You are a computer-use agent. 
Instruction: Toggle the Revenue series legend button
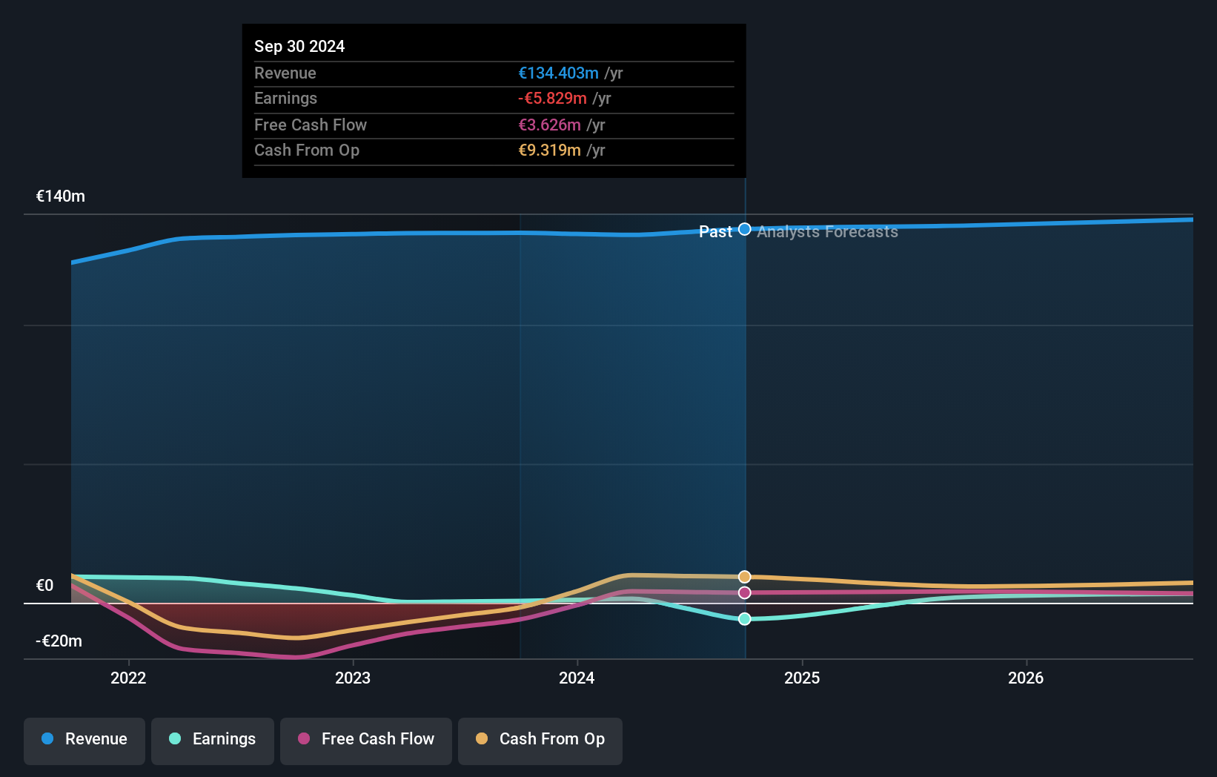[x=84, y=741]
